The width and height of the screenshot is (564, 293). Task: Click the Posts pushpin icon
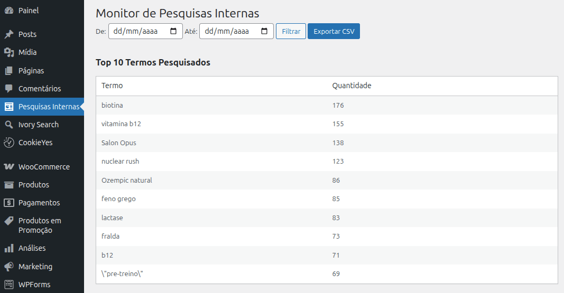point(9,34)
